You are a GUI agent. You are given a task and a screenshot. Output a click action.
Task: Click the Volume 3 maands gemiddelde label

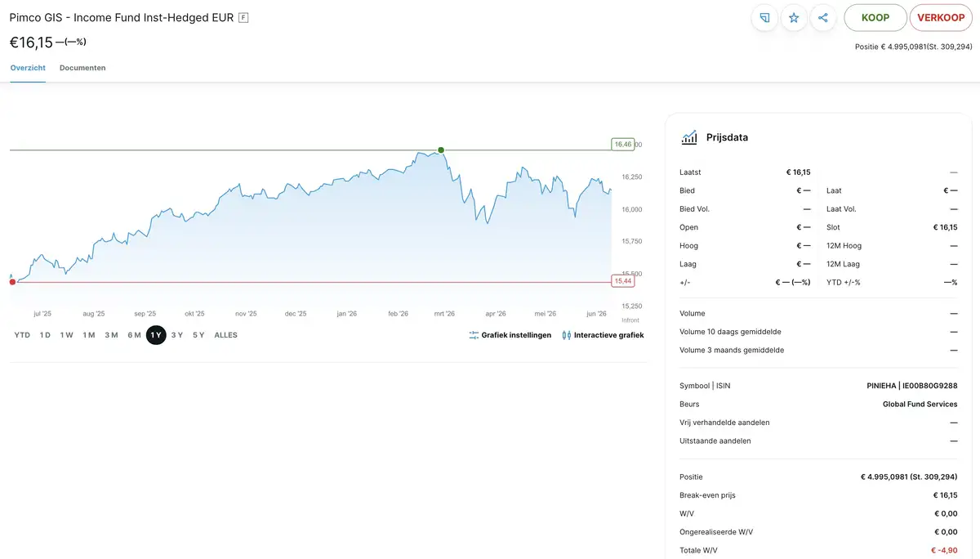732,350
